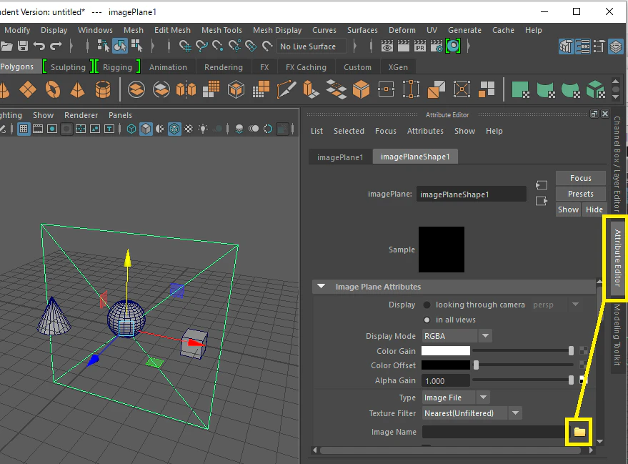628x464 pixels.
Task: Click the magnet Make Live icon
Action: [x=267, y=46]
